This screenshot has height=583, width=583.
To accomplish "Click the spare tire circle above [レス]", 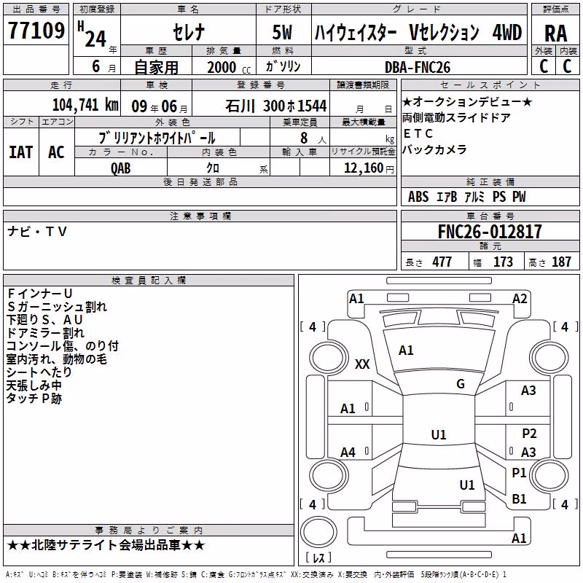I will tap(318, 531).
